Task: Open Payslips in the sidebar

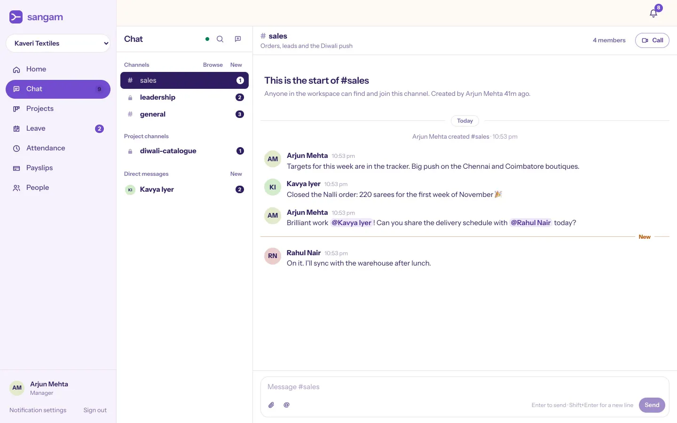Action: point(58,168)
